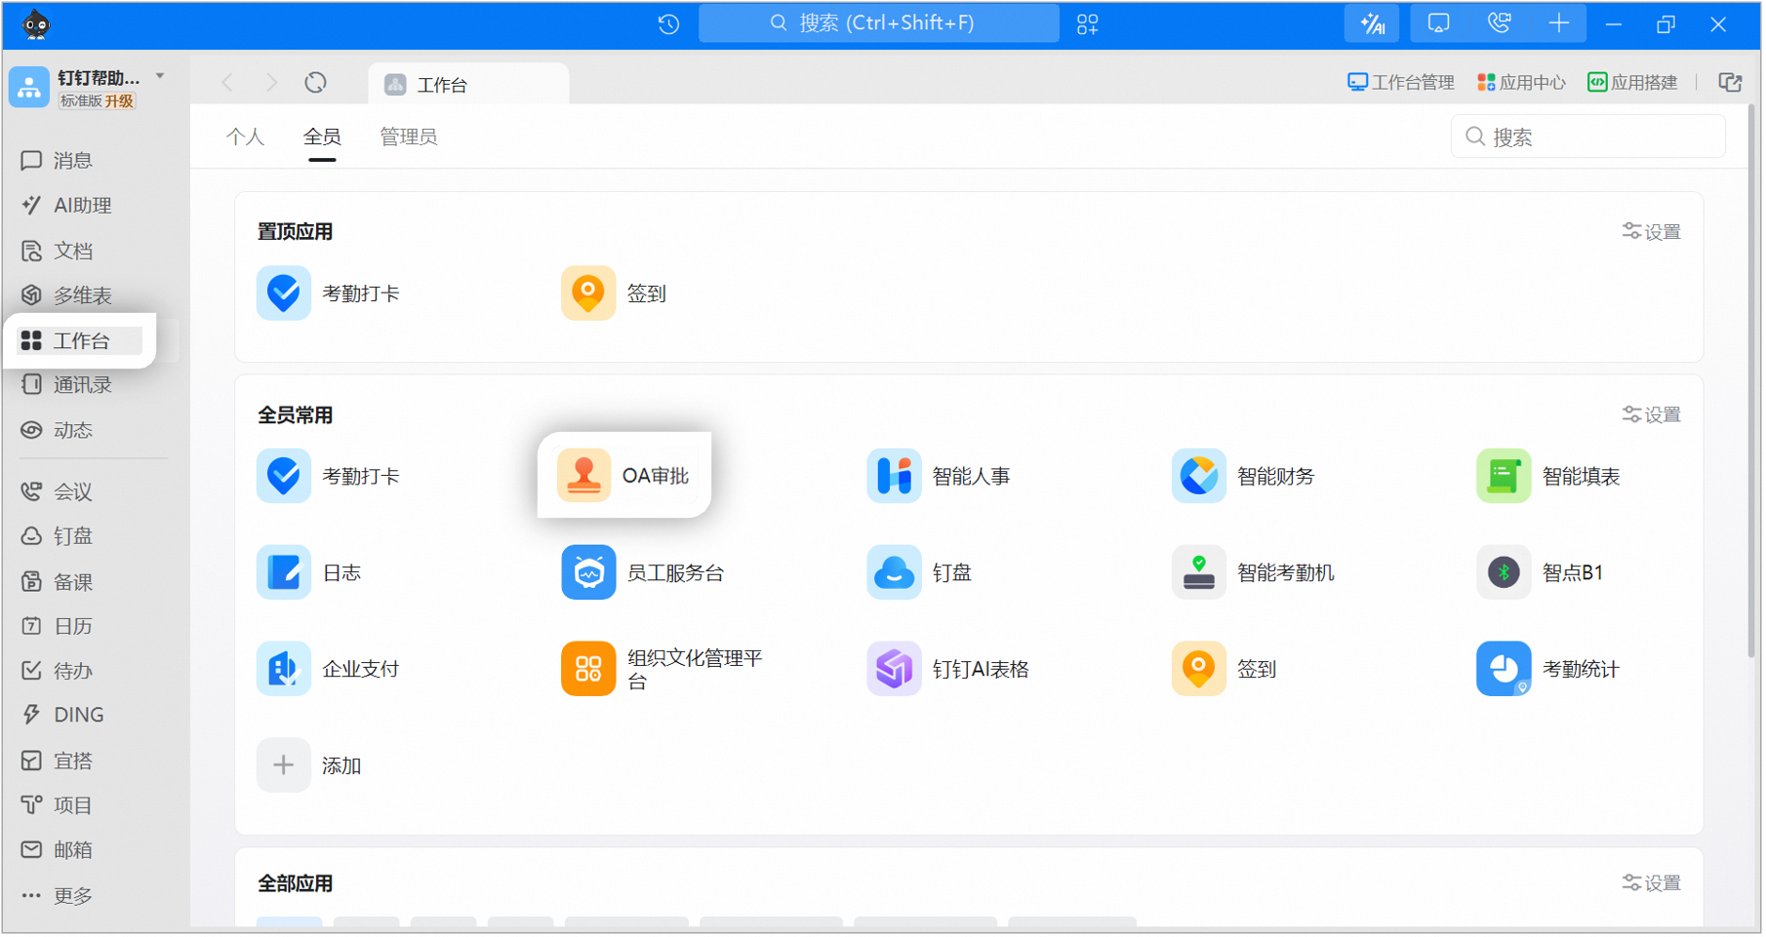The height and width of the screenshot is (937, 1766).
Task: Click 设置 for 置顶应用 section
Action: (1652, 232)
